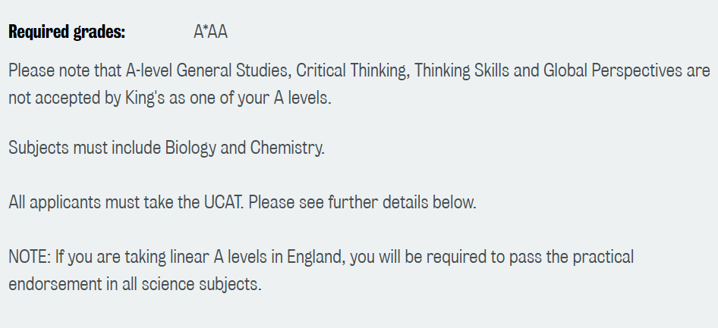Click the word 'UCAT'

[223, 203]
